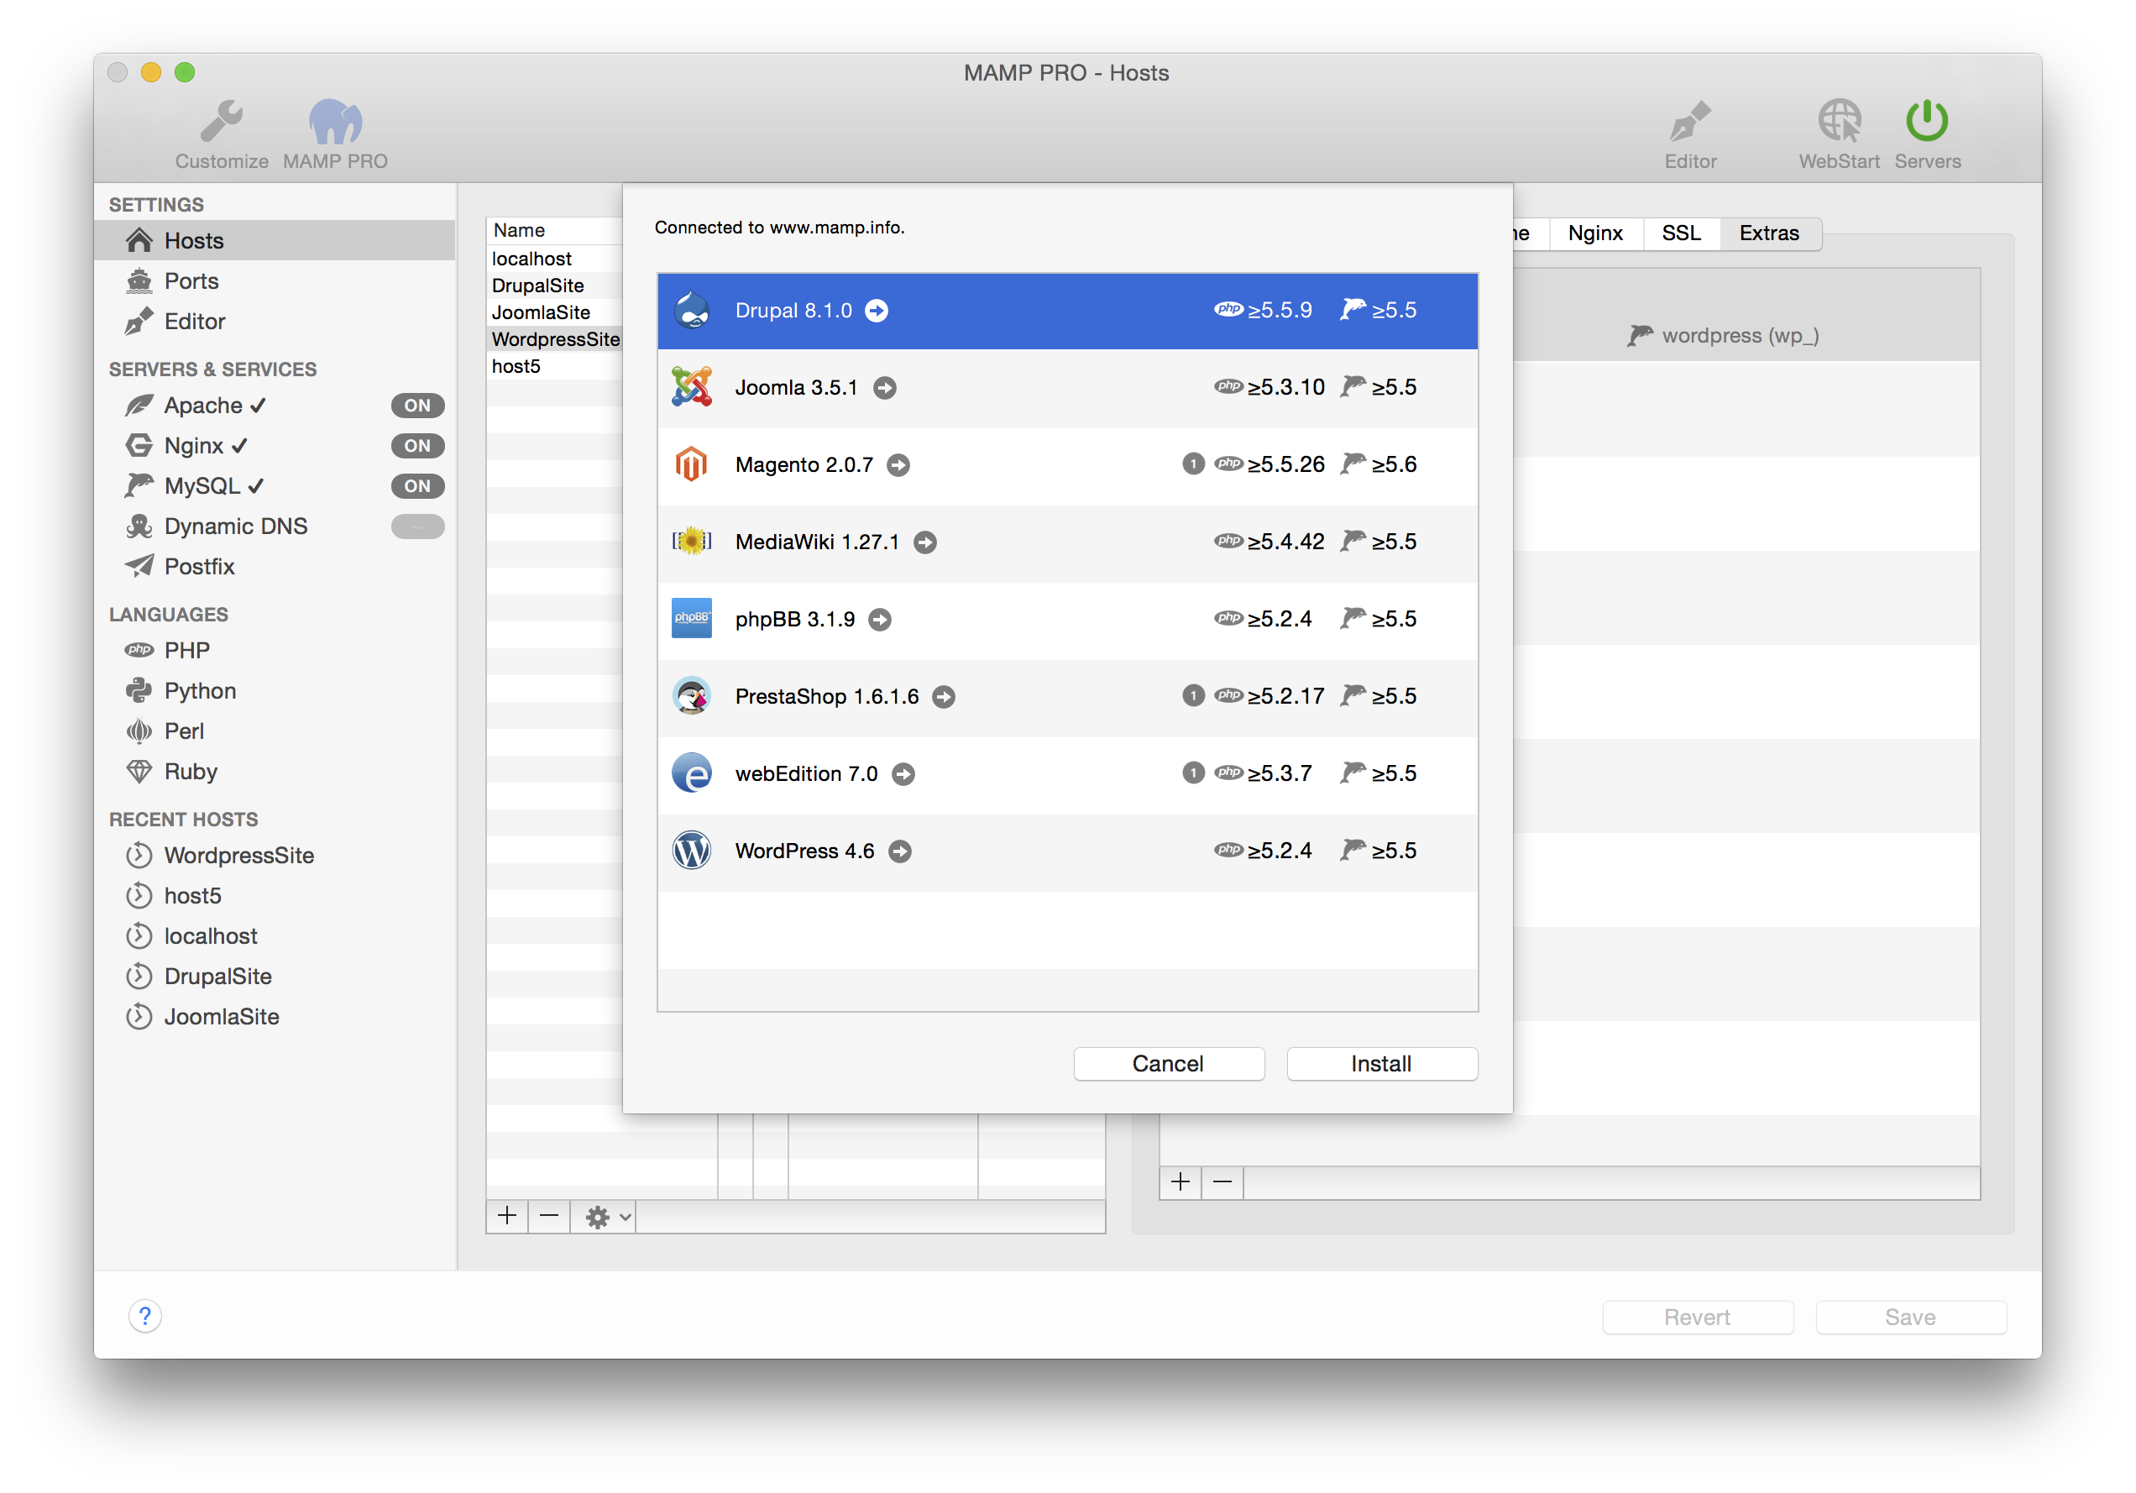Image resolution: width=2136 pixels, height=1493 pixels.
Task: Open recent host DrupalSite
Action: click(217, 977)
